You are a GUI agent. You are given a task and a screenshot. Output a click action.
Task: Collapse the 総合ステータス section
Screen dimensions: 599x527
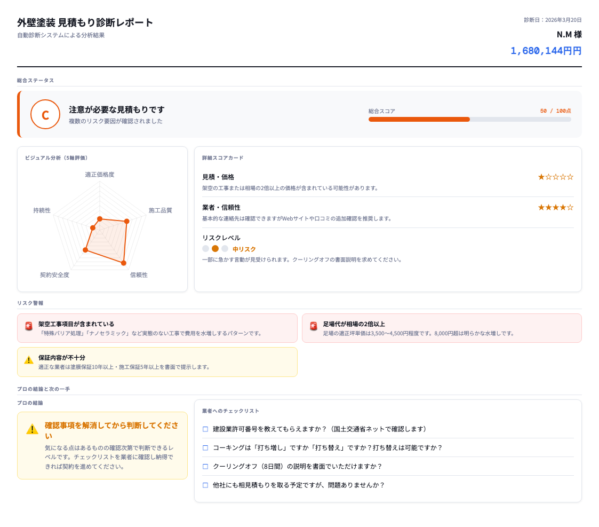(35, 80)
